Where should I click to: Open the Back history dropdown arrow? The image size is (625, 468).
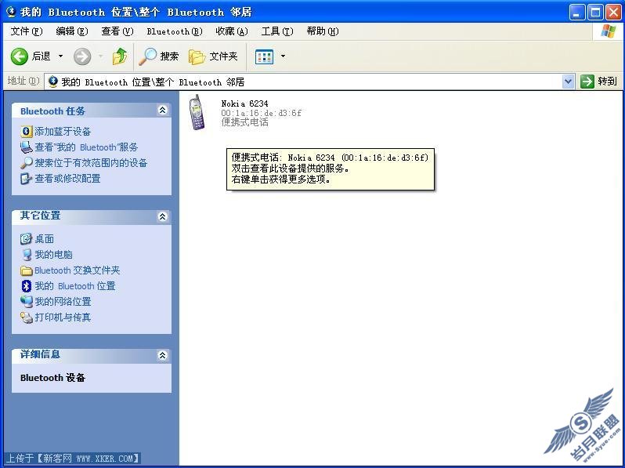(60, 56)
